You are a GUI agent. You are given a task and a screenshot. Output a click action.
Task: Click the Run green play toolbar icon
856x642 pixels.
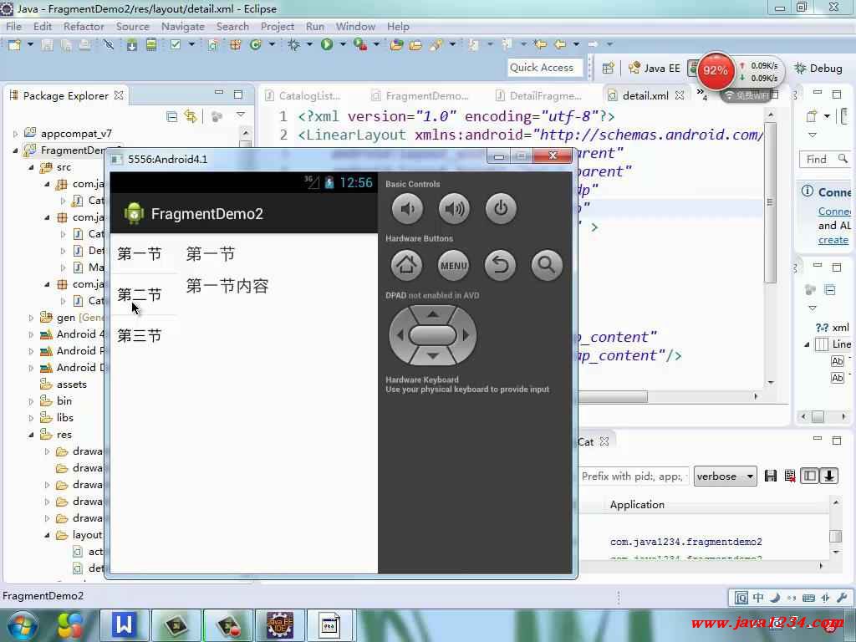[327, 44]
